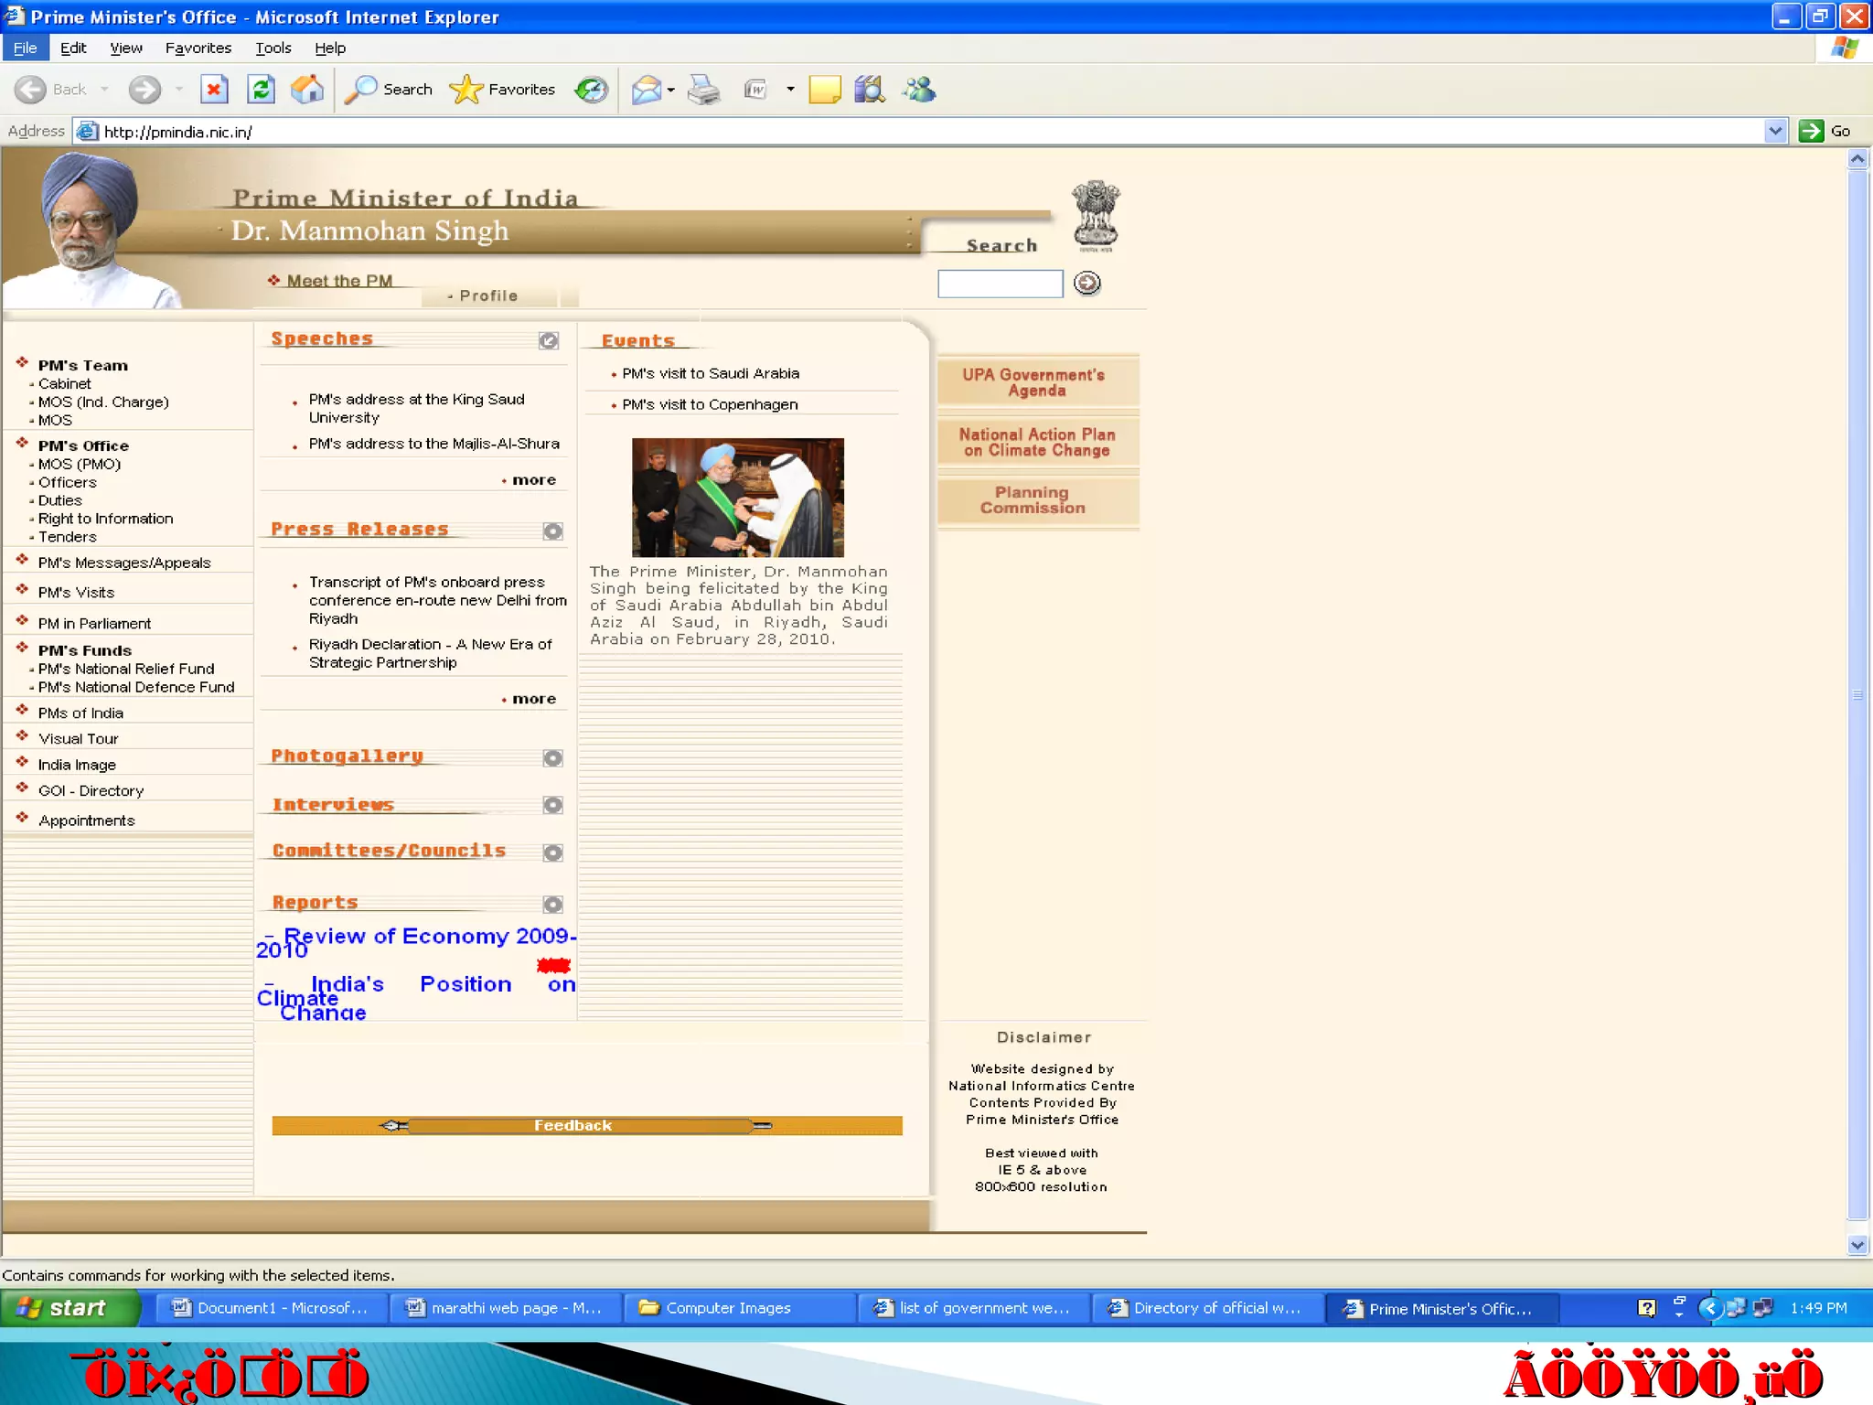The height and width of the screenshot is (1405, 1873).
Task: Open PM's visit to Saudi Arabia link
Action: (x=710, y=373)
